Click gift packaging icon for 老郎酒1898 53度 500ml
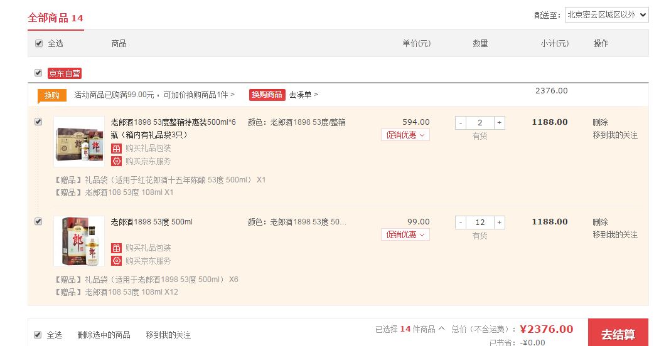This screenshot has width=654, height=346. point(116,248)
